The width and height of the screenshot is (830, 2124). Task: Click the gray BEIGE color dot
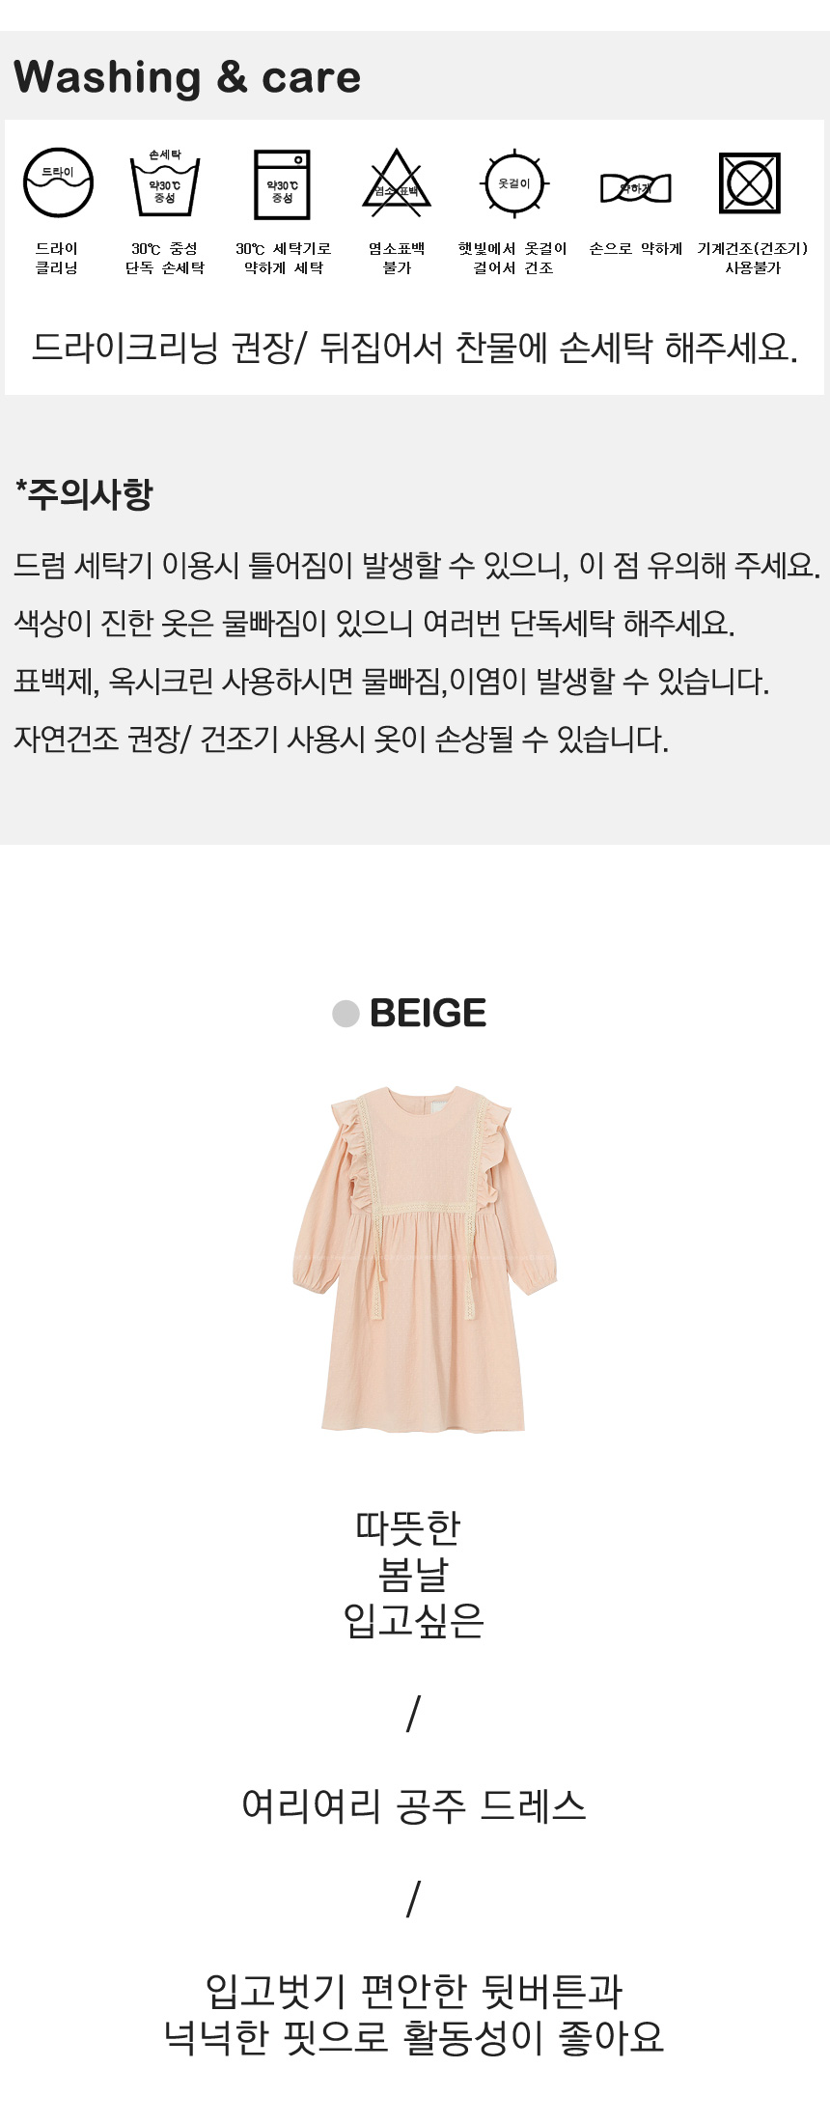346,1014
